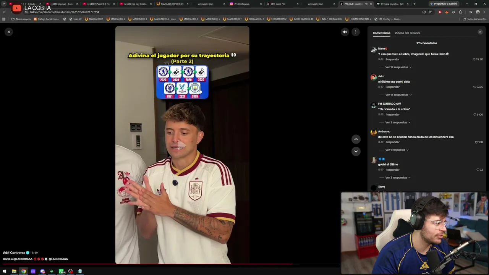The image size is (489, 275).
Task: Bookmark this page with the star icon
Action: point(430,12)
